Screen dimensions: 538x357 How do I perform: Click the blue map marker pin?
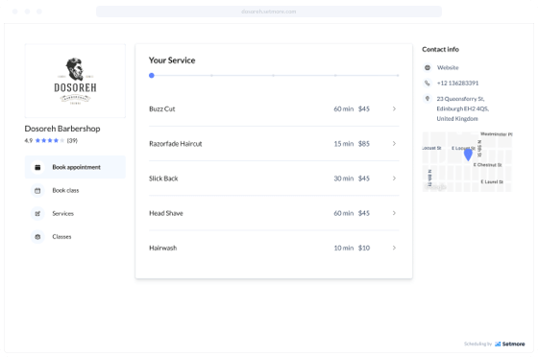(x=468, y=155)
